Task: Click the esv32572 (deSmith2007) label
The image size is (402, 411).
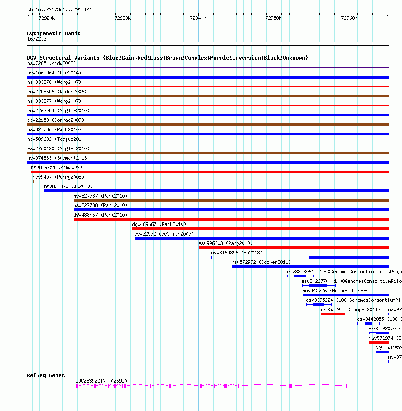Action: click(x=164, y=234)
